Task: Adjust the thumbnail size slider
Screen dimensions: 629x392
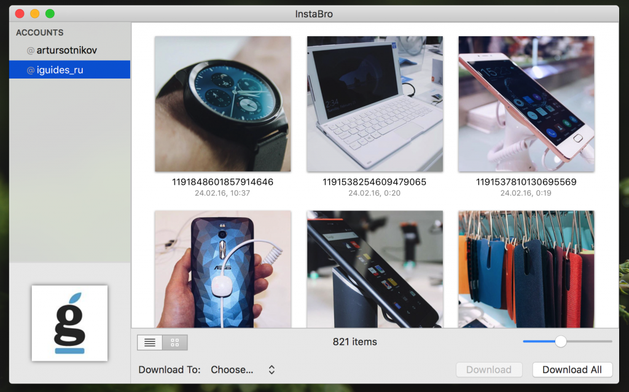Action: pyautogui.click(x=561, y=342)
